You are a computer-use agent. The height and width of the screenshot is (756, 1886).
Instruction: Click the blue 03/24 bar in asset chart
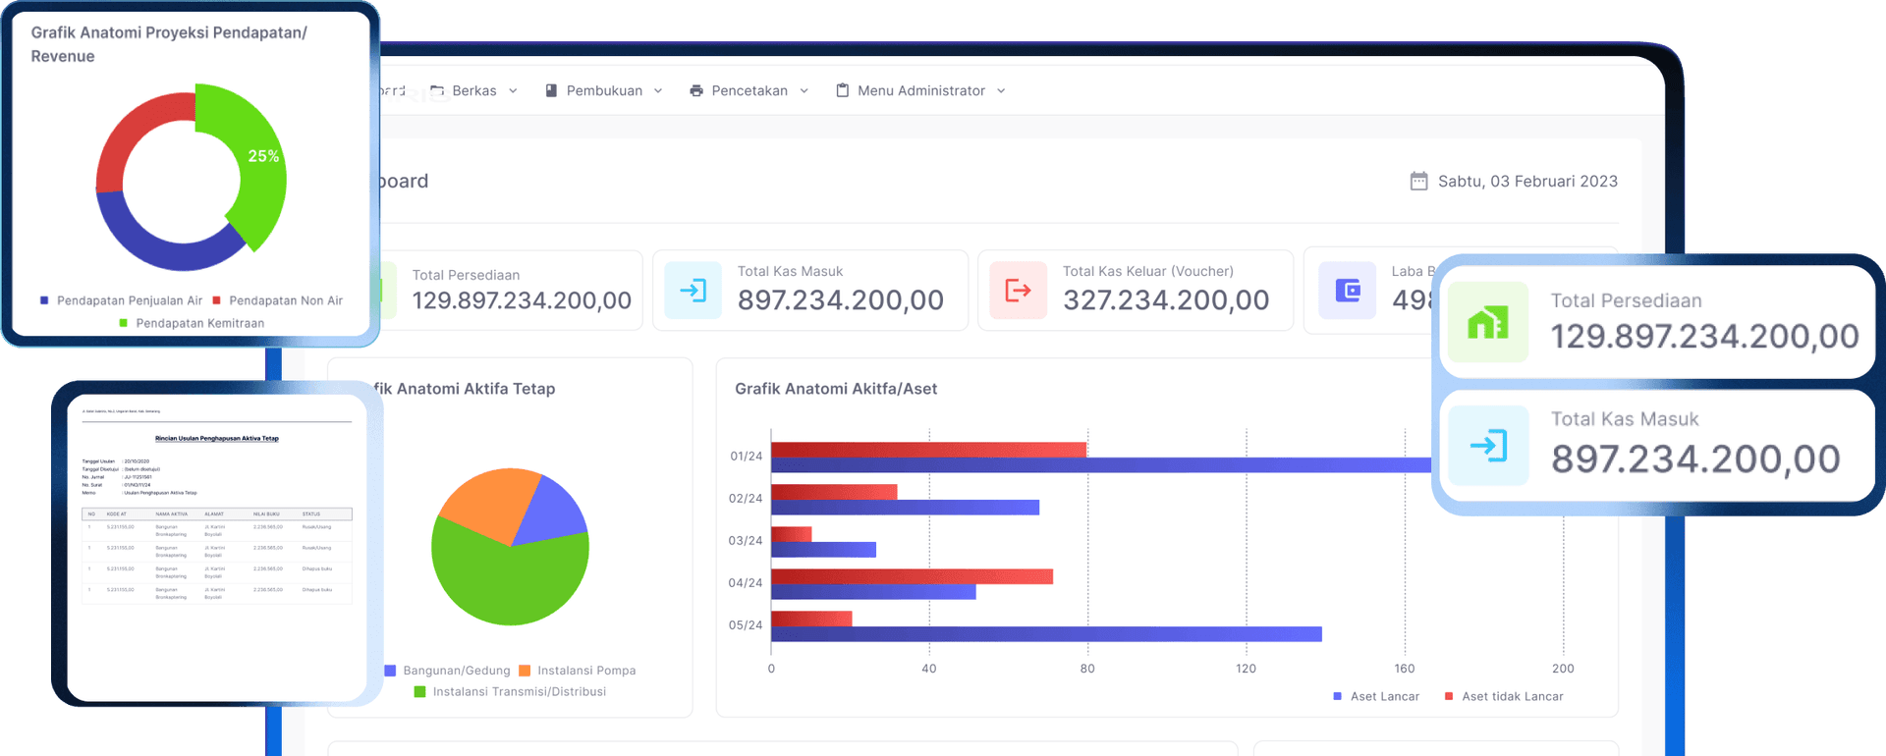(823, 550)
